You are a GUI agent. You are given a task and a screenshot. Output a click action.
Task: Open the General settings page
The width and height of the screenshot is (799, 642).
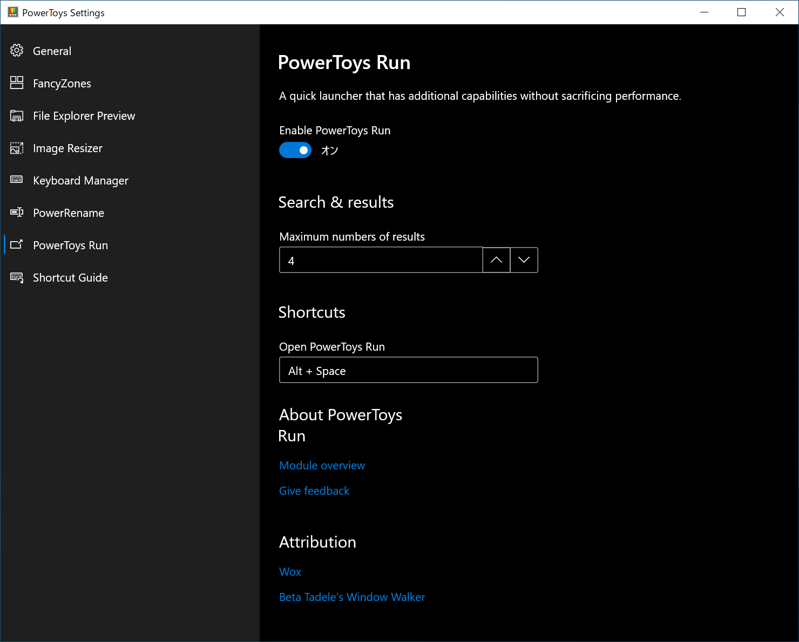pos(130,51)
